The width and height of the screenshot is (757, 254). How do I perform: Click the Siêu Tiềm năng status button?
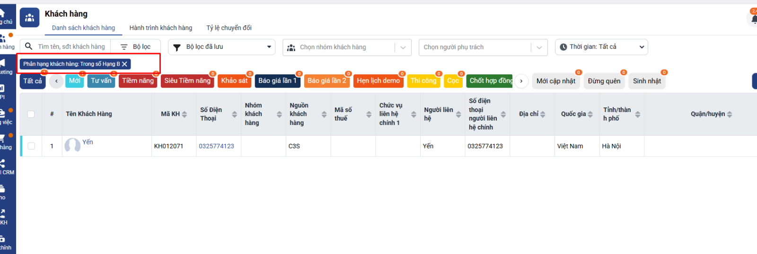(187, 81)
